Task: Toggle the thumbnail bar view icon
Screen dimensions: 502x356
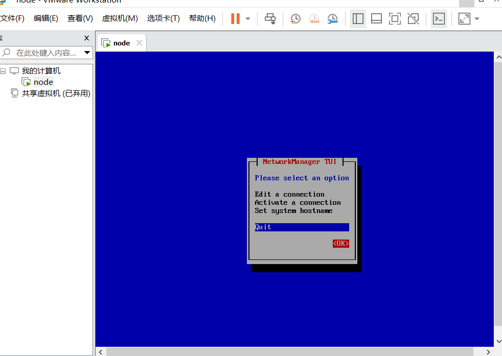Action: coord(376,18)
